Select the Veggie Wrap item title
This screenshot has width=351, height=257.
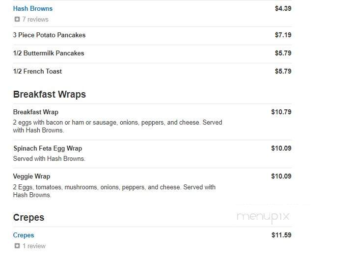[31, 176]
